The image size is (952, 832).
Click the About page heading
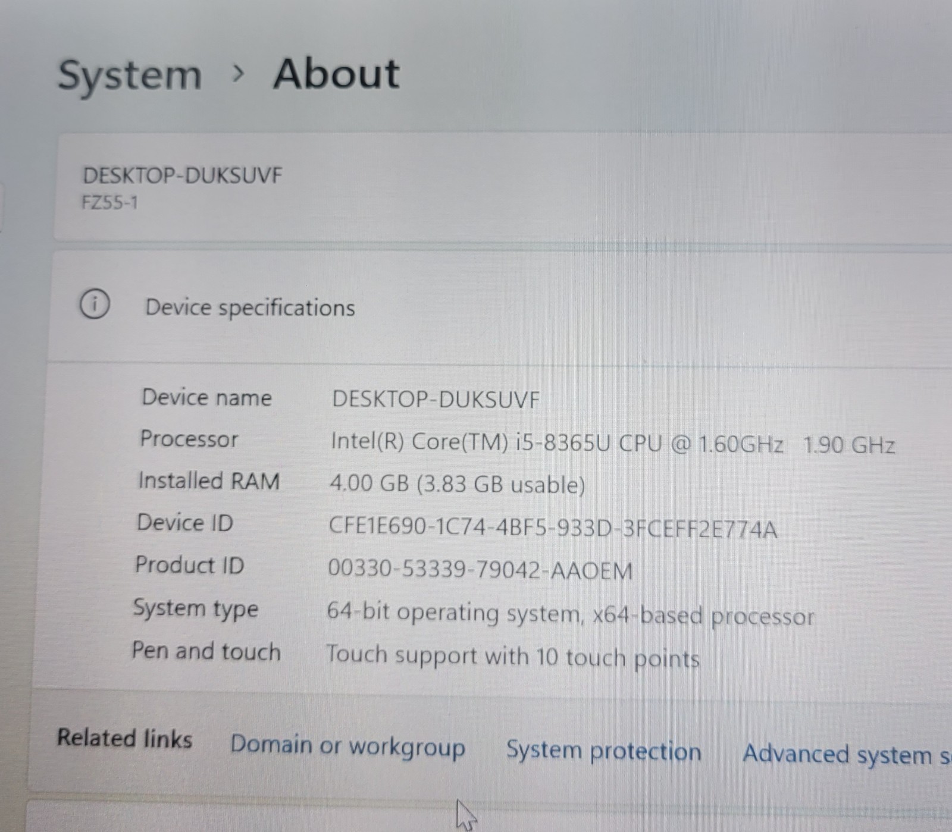coord(336,74)
